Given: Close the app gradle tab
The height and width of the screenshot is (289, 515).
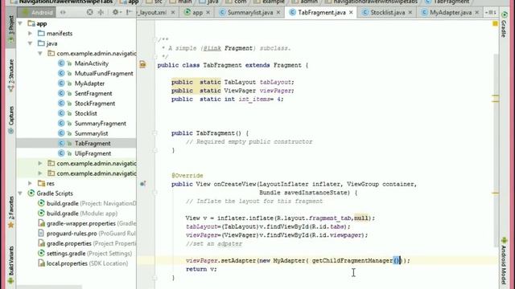Looking at the screenshot, I should pyautogui.click(x=208, y=13).
